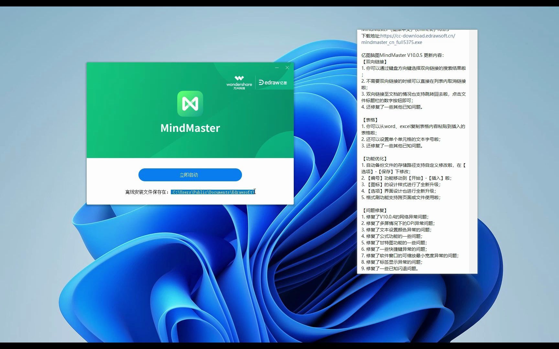
Task: Click line 修复了公式功能的一些问题
Action: pyautogui.click(x=392, y=236)
